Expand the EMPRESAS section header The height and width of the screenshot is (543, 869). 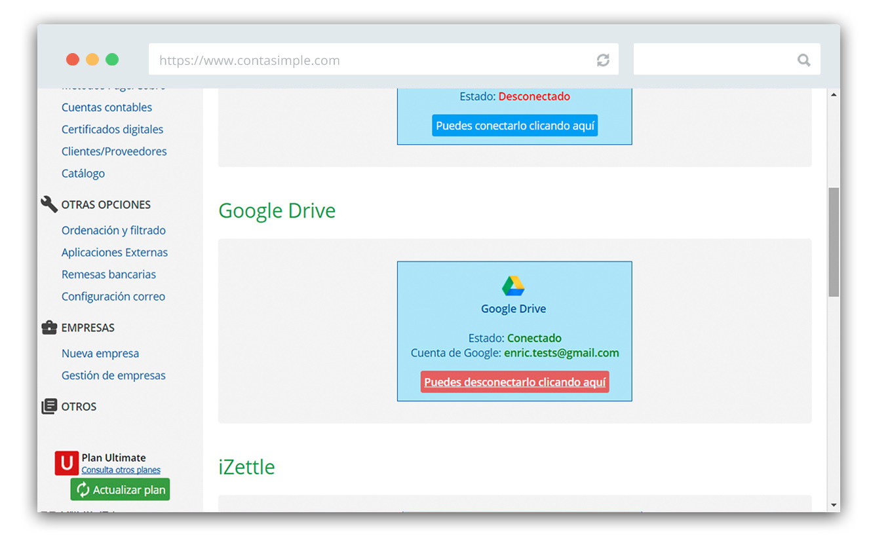pyautogui.click(x=88, y=328)
